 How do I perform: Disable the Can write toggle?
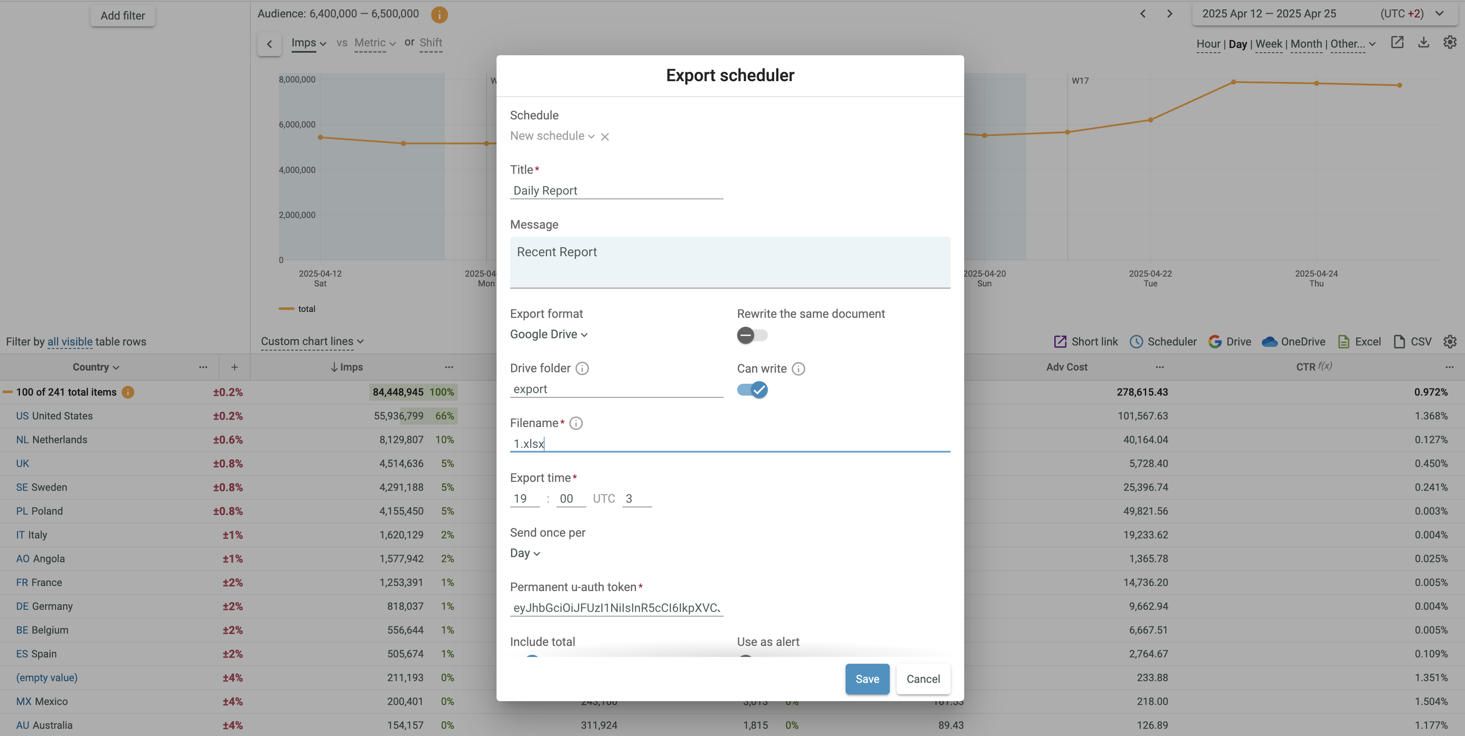(x=752, y=390)
